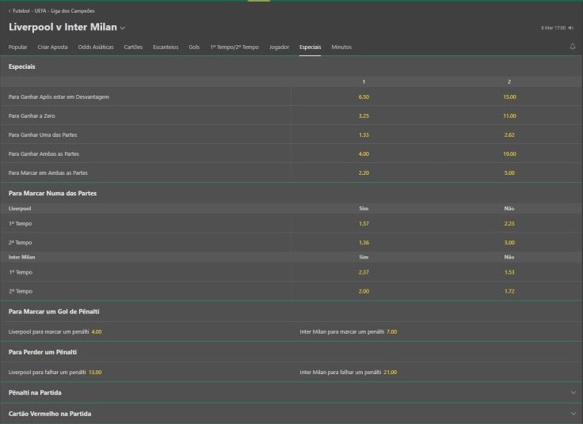Pick 3.25 odds for Para Ganhar a Zero
Viewport: 583px width, 424px height.
364,115
